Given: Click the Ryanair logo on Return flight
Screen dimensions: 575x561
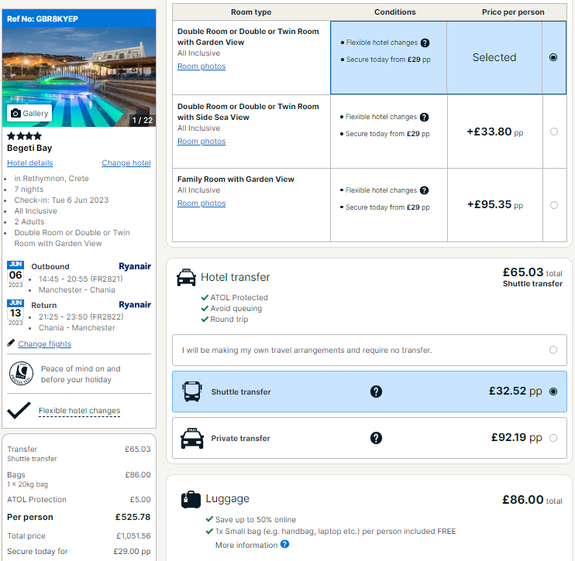Looking at the screenshot, I should coord(135,305).
